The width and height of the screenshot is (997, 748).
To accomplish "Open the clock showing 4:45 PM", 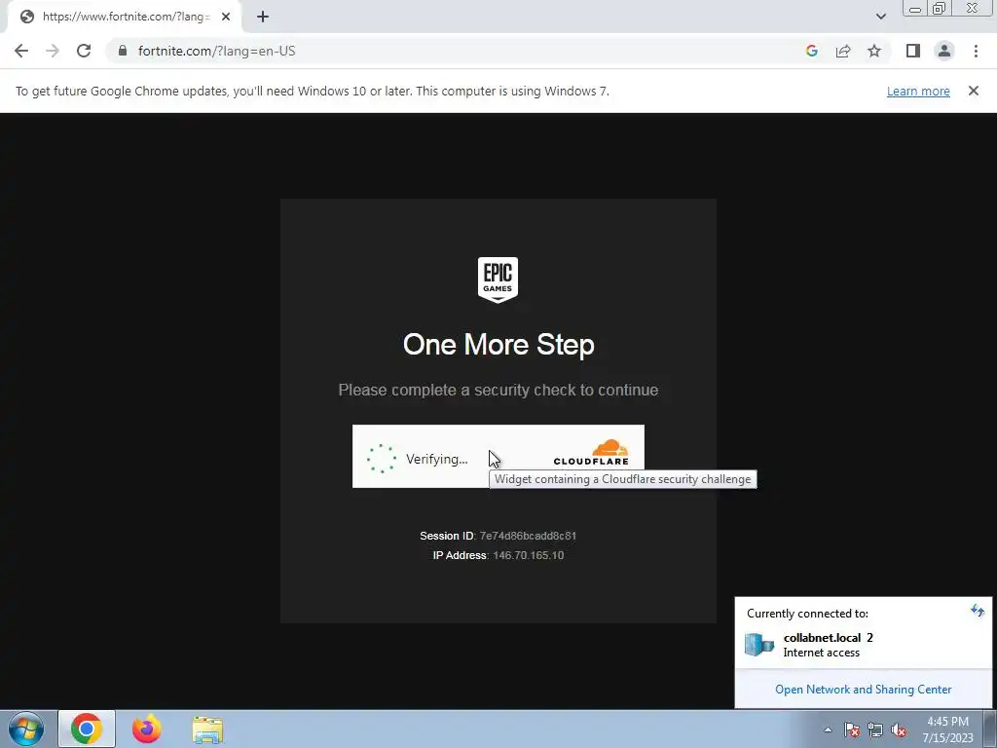I will click(x=947, y=729).
